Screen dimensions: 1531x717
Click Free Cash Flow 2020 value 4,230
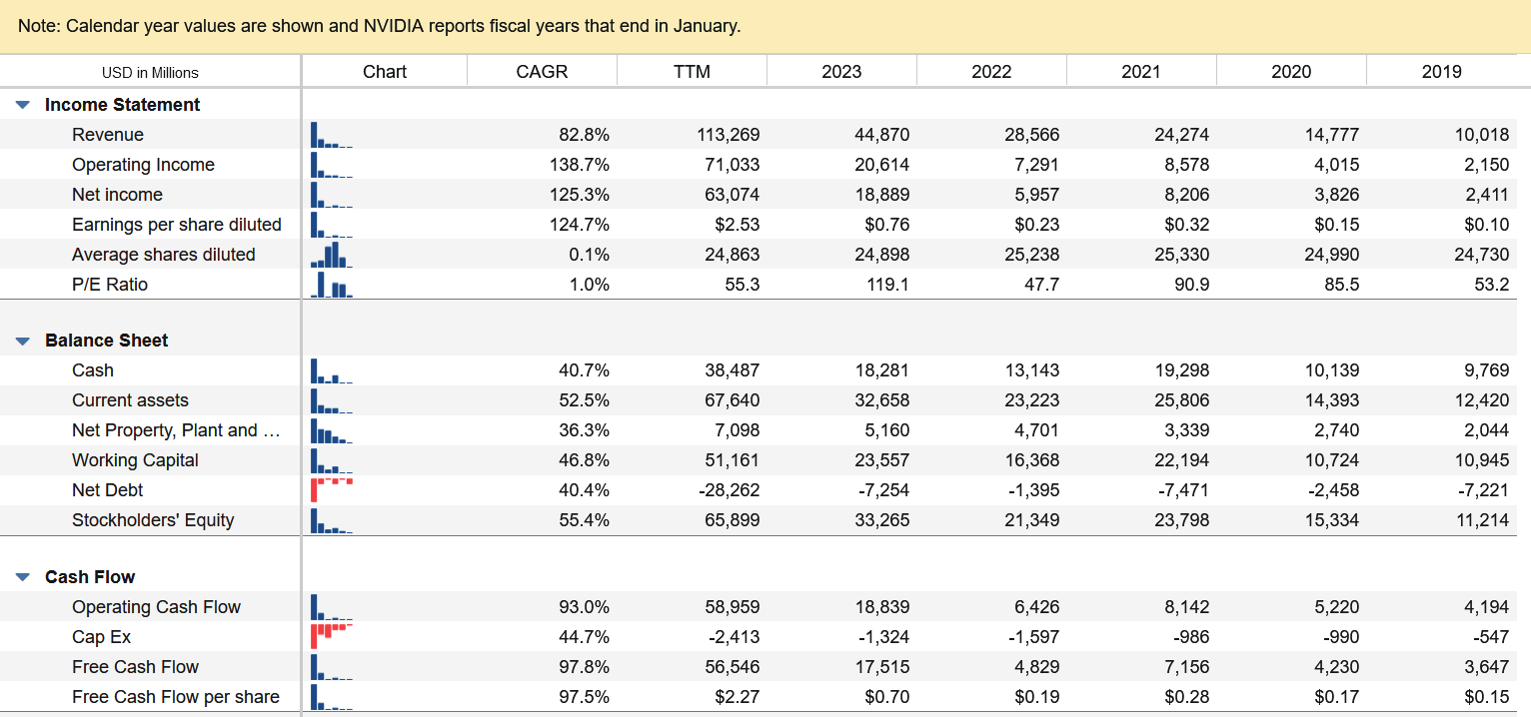[1336, 667]
